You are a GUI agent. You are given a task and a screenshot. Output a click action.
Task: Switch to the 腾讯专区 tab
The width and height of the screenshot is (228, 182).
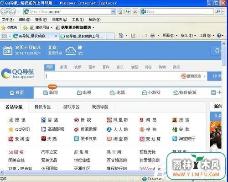(43, 107)
